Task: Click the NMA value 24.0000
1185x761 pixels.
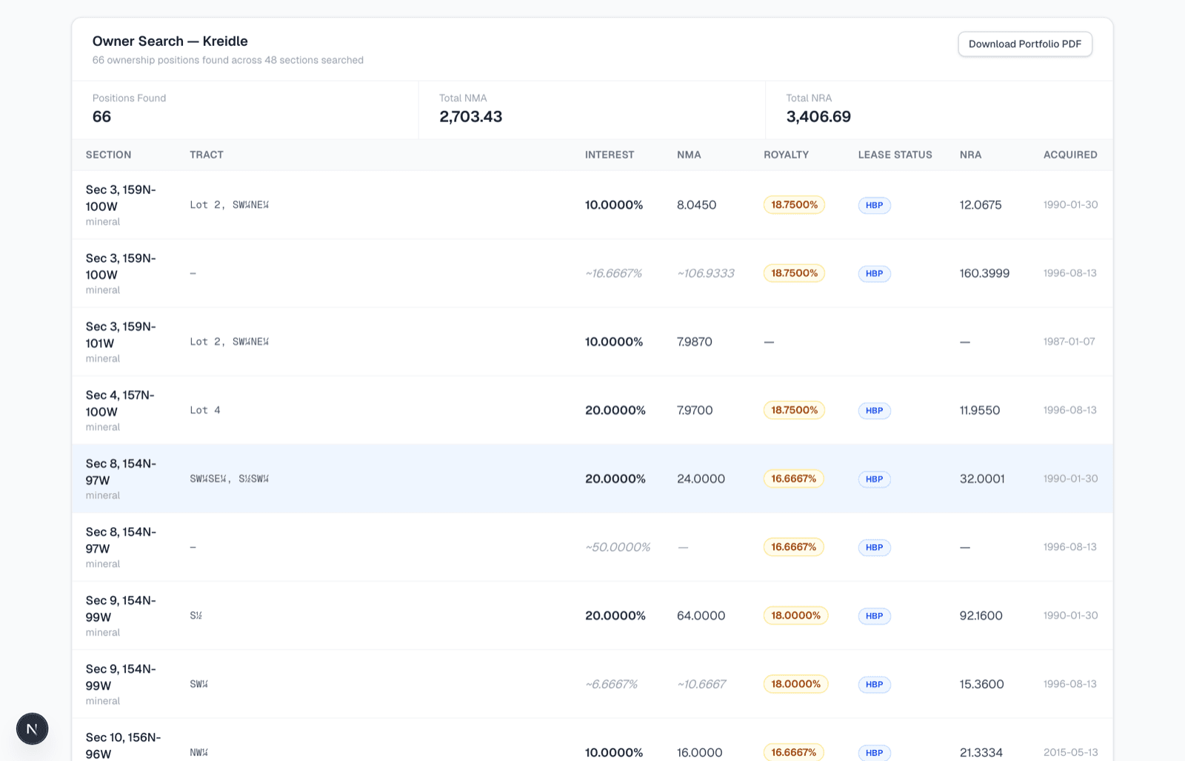Action: click(701, 479)
